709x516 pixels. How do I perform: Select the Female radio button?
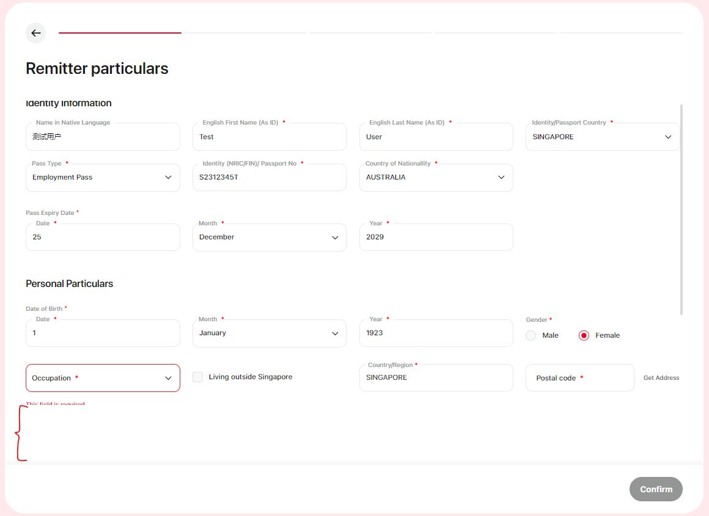pos(584,335)
